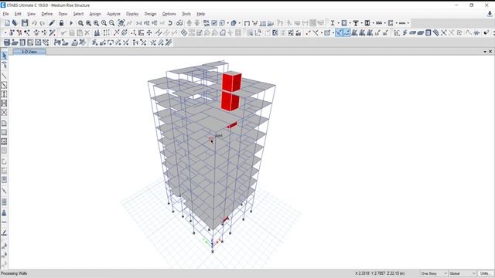
Task: Select the Draw Wall Openings tool
Action: 4,180
